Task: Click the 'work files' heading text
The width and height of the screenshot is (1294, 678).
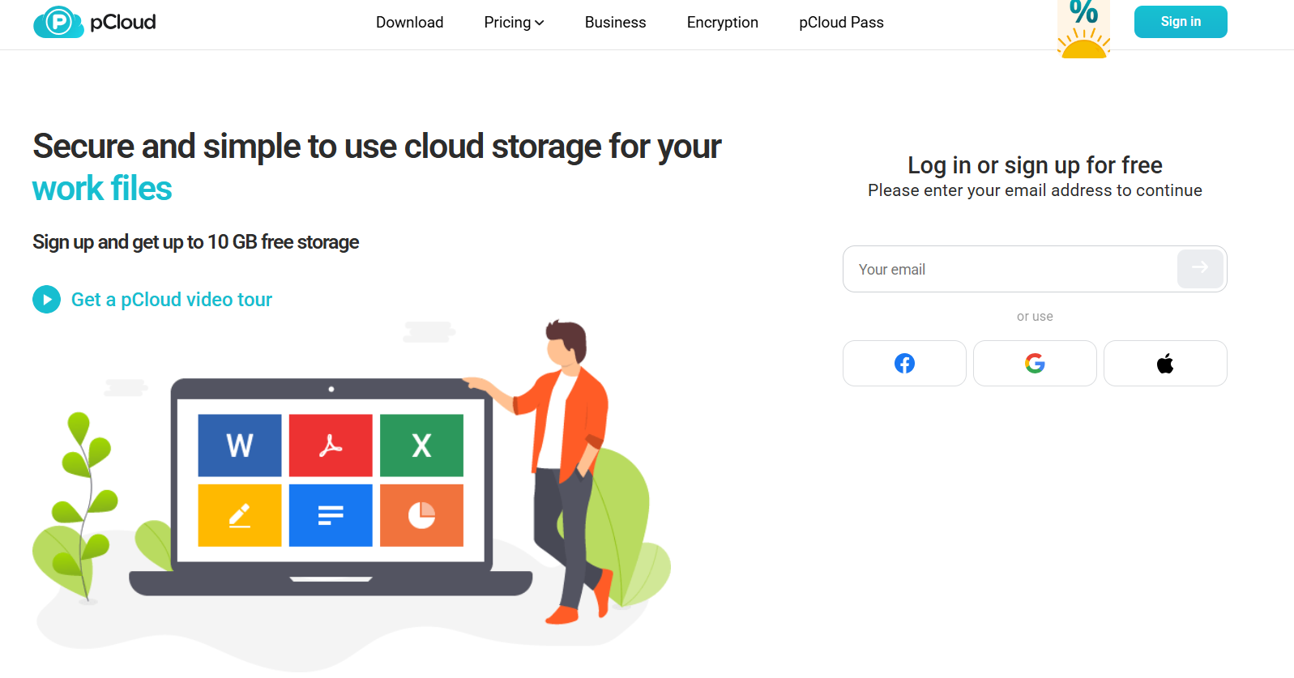Action: pyautogui.click(x=102, y=189)
